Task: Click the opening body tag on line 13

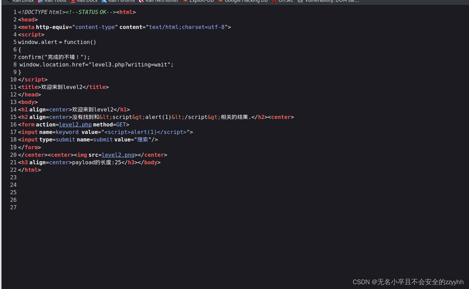Action: (x=28, y=102)
